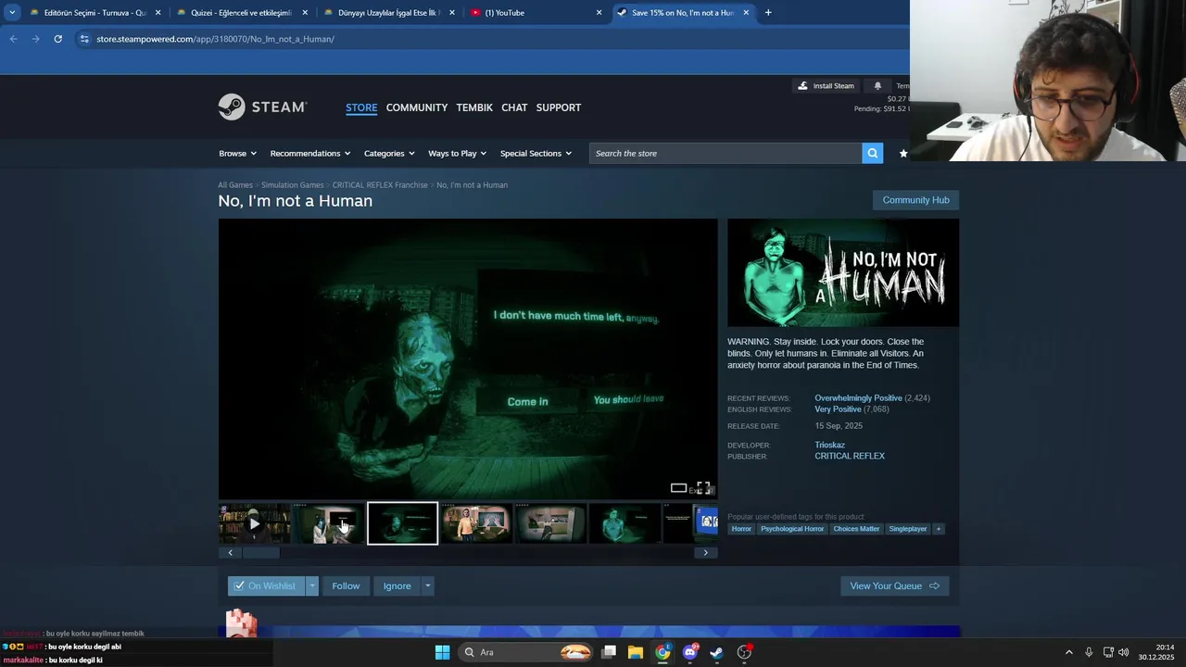
Task: Open Special Sections dropdown
Action: [x=536, y=154]
